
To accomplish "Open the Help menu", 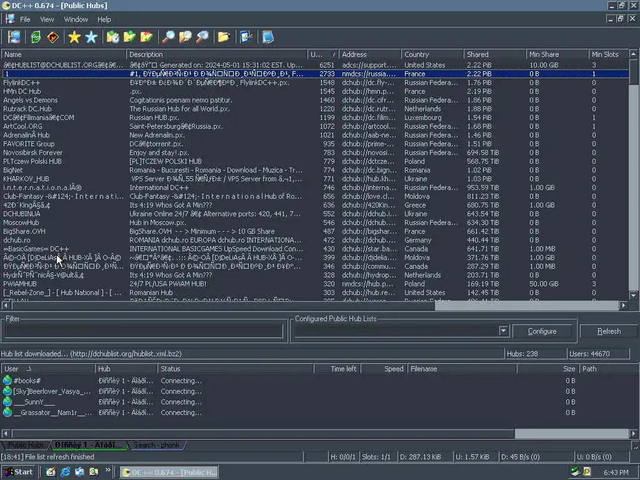I will pos(104,19).
